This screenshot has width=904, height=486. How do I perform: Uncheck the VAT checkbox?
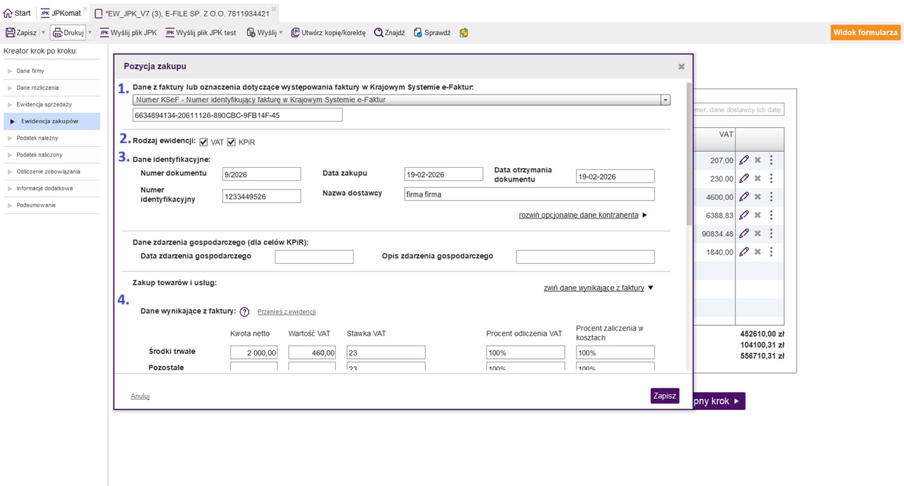pyautogui.click(x=203, y=142)
